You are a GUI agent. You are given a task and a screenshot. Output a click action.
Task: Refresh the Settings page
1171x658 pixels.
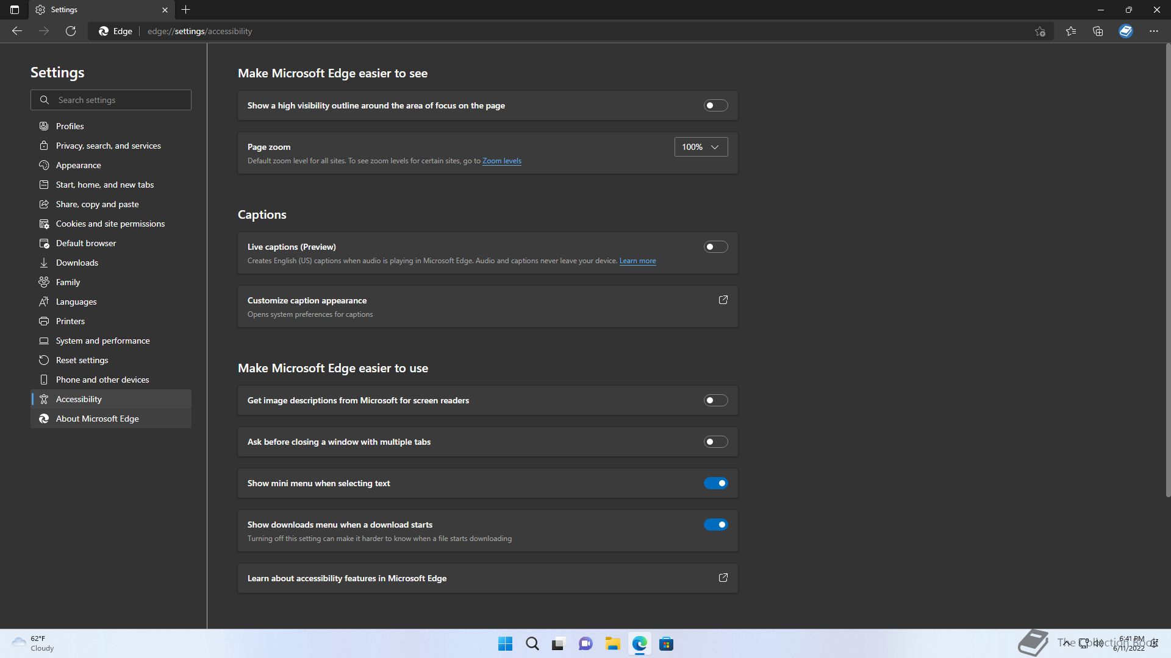pos(71,31)
